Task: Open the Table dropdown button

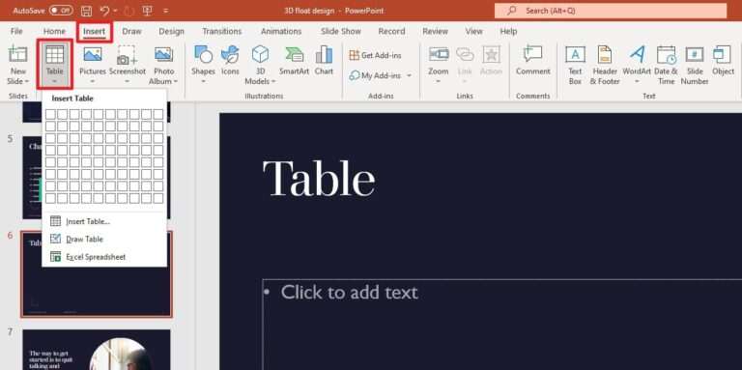Action: click(54, 65)
